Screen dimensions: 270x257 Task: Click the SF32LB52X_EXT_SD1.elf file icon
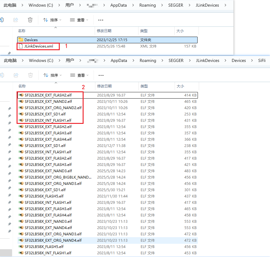pyautogui.click(x=21, y=114)
